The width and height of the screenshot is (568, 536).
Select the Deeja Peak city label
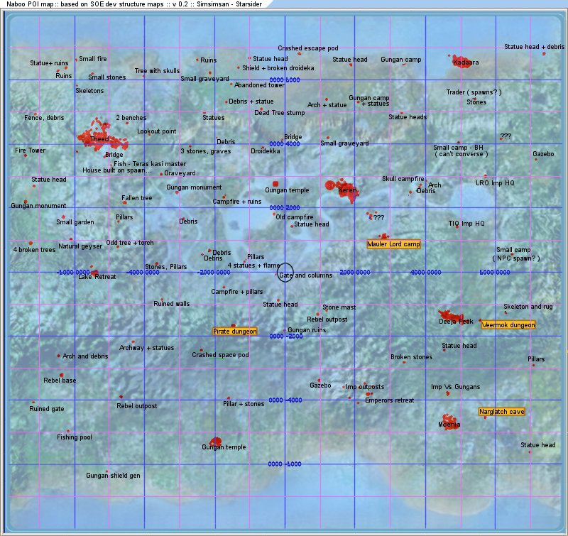click(x=456, y=322)
